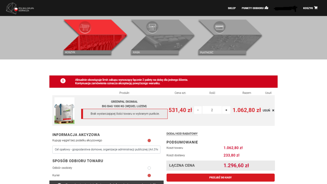Open DODAJ KOD RABATOWY discount link
This screenshot has width=327, height=184.
[x=182, y=134]
